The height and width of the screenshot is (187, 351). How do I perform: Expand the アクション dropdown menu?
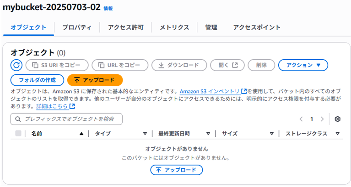pos(303,65)
